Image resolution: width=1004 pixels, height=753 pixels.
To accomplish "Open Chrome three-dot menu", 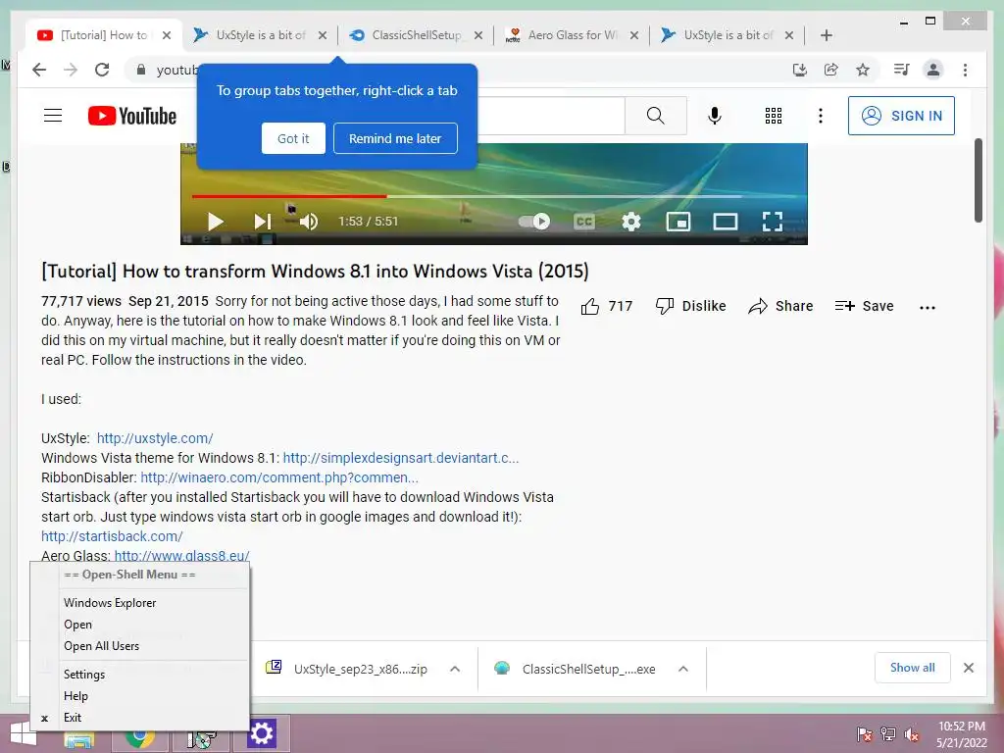I will pos(965,70).
